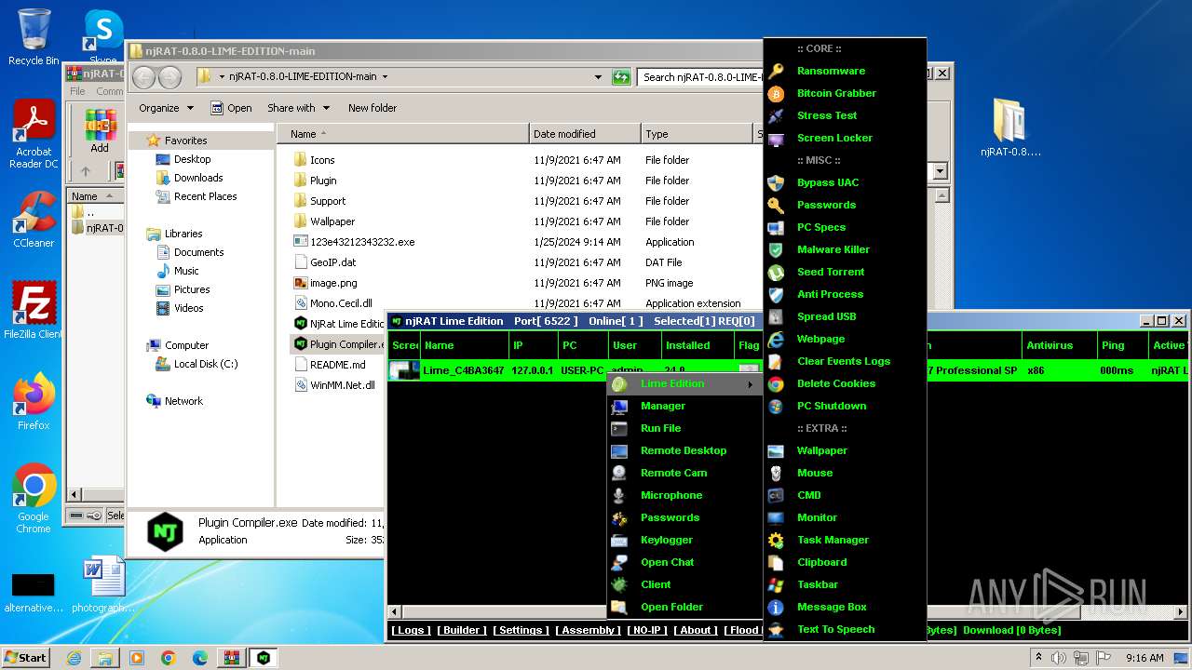Click the Delete Cookies Chrome icon

point(776,383)
